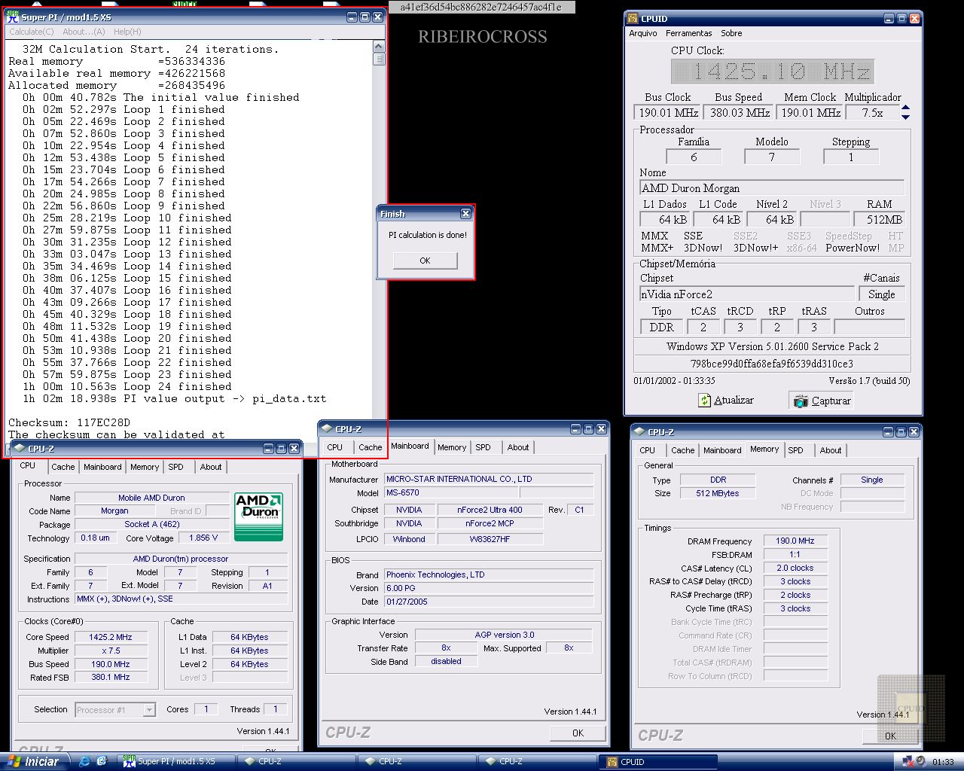Open the Sobre menu in CPUID
964x771 pixels.
731,33
